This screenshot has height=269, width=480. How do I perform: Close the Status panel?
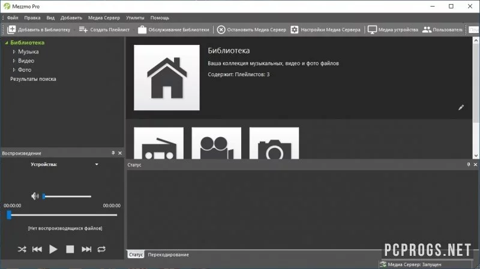point(475,165)
